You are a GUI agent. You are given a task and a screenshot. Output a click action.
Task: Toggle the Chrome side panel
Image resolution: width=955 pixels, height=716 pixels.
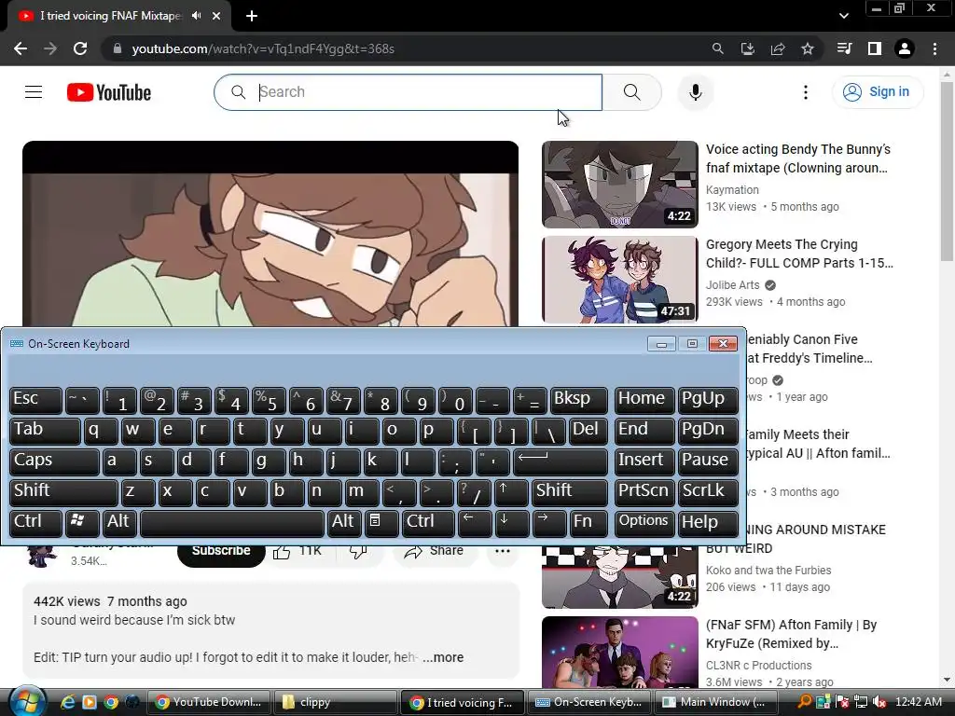(875, 48)
